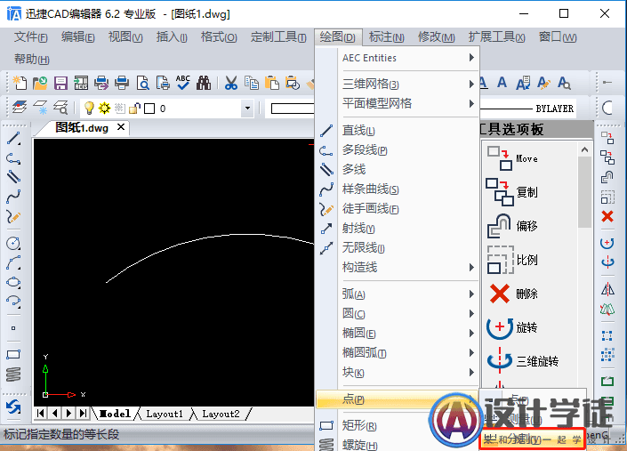627x451 pixels.
Task: Jump to last layout tab arrow
Action: pyautogui.click(x=83, y=413)
